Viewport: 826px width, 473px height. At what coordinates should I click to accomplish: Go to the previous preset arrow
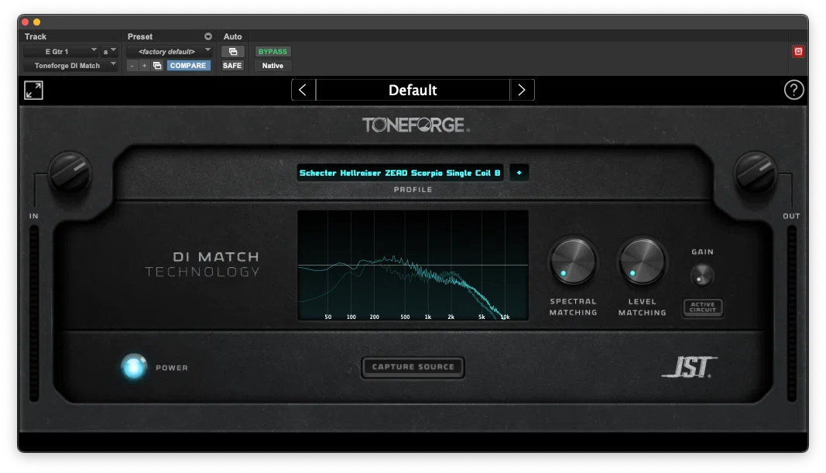303,90
